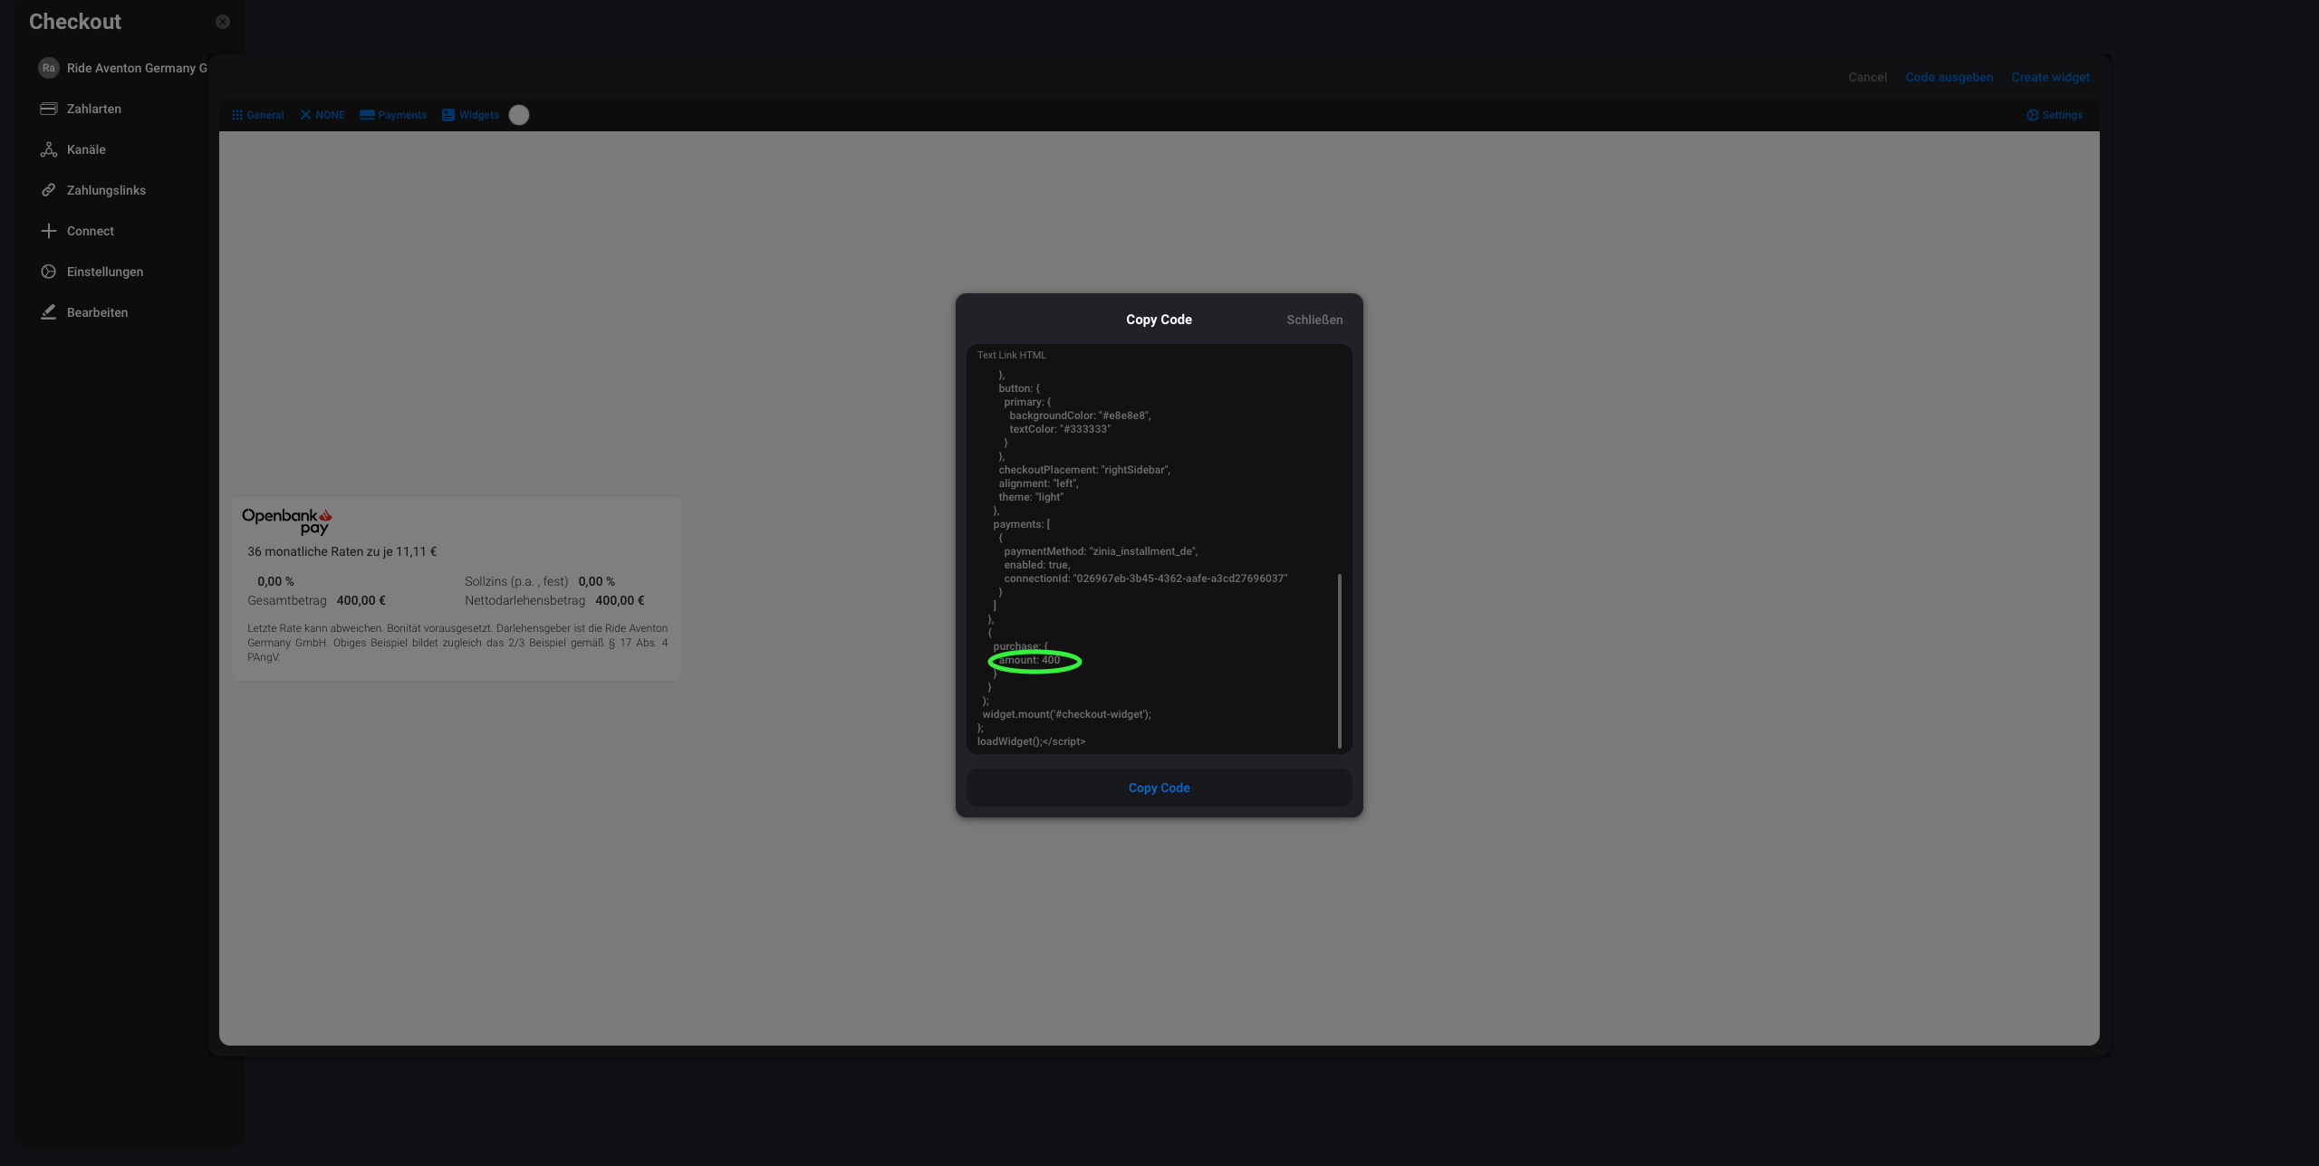Click the Zahlarten card icon
This screenshot has width=2319, height=1166.
pos(49,109)
